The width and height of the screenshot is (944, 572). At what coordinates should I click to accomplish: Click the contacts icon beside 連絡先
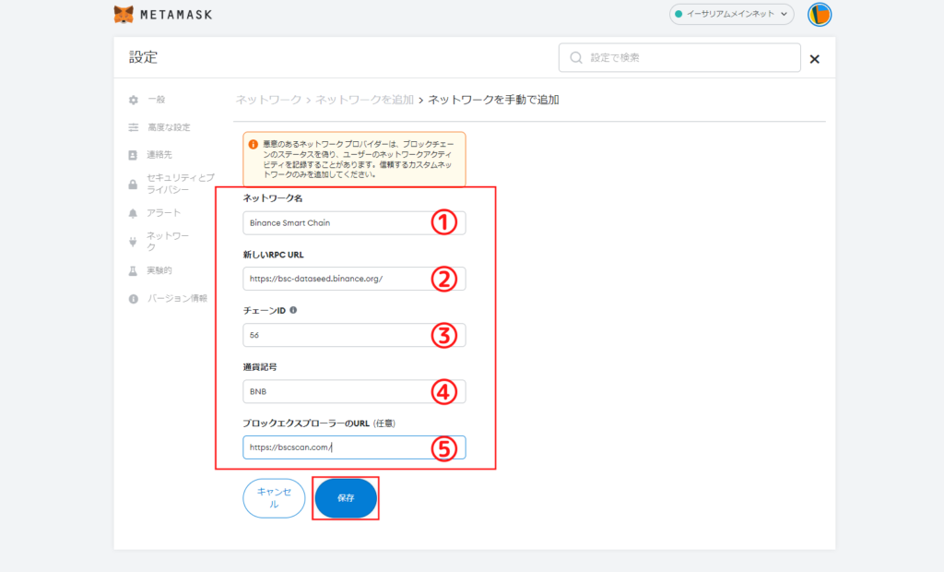pyautogui.click(x=133, y=156)
